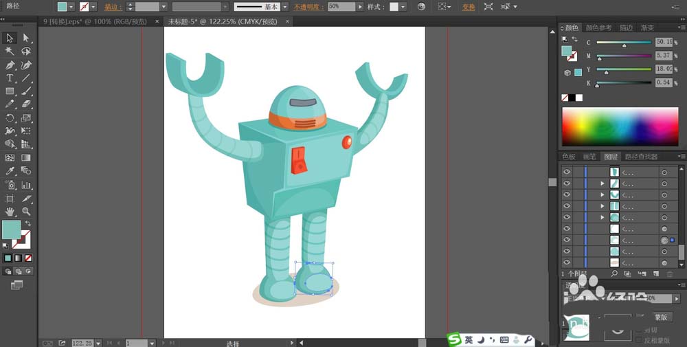
Task: Select the Magic Wand tool
Action: coord(10,52)
